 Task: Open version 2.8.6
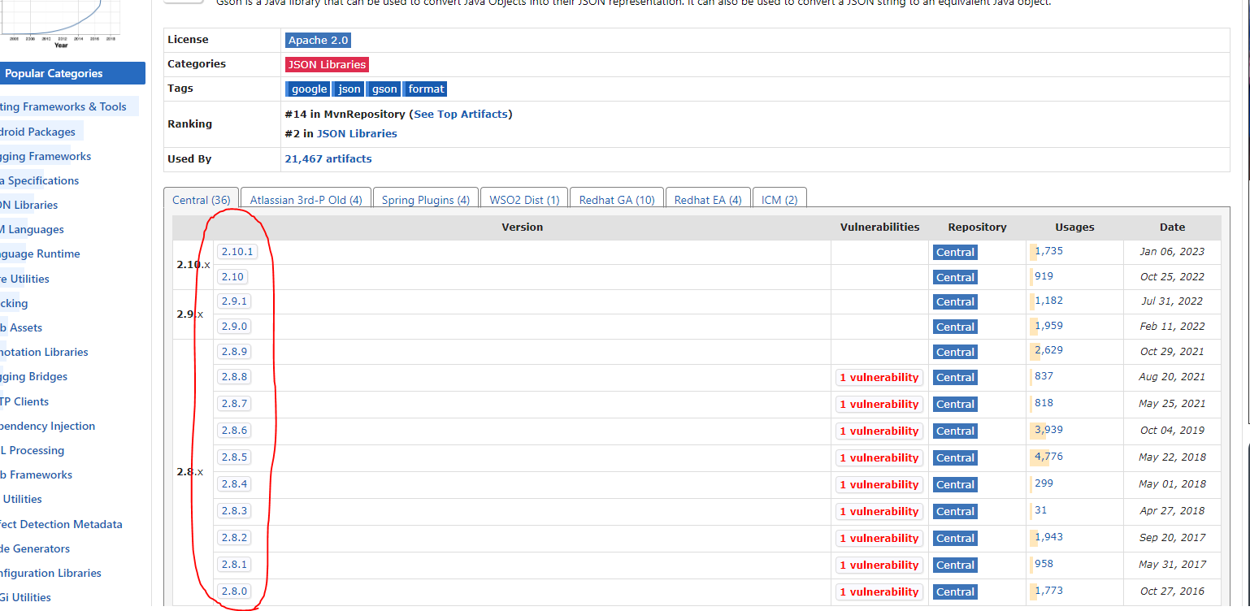coord(234,431)
